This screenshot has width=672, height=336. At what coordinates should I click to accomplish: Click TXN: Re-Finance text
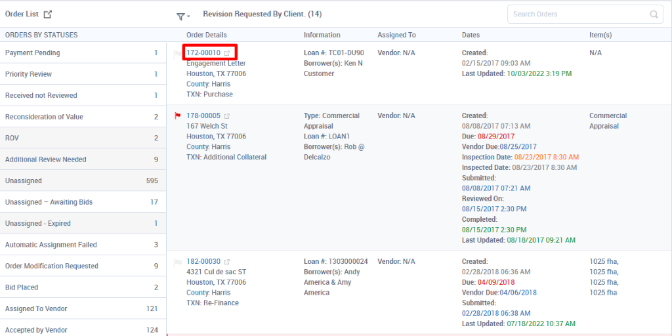[x=213, y=303]
